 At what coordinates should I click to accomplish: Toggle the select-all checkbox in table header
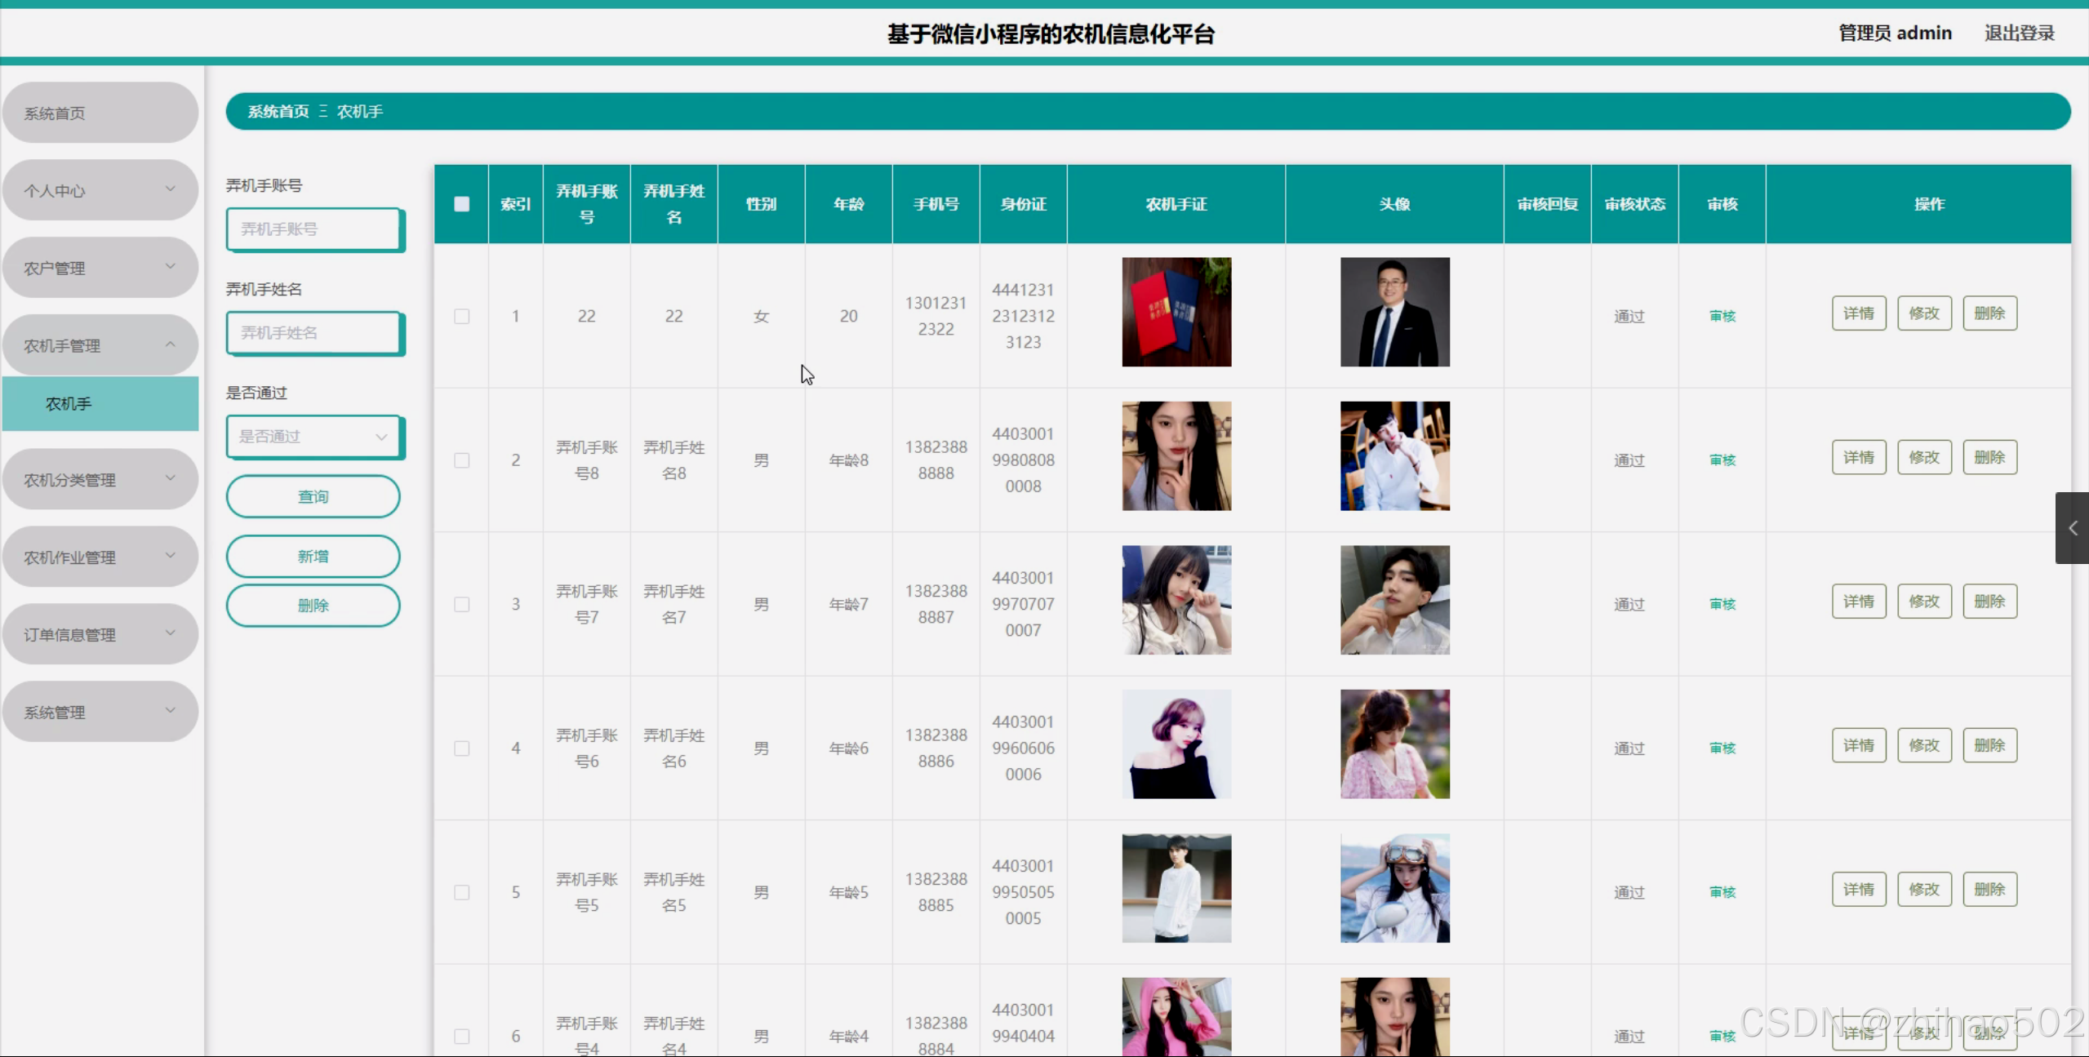click(461, 203)
